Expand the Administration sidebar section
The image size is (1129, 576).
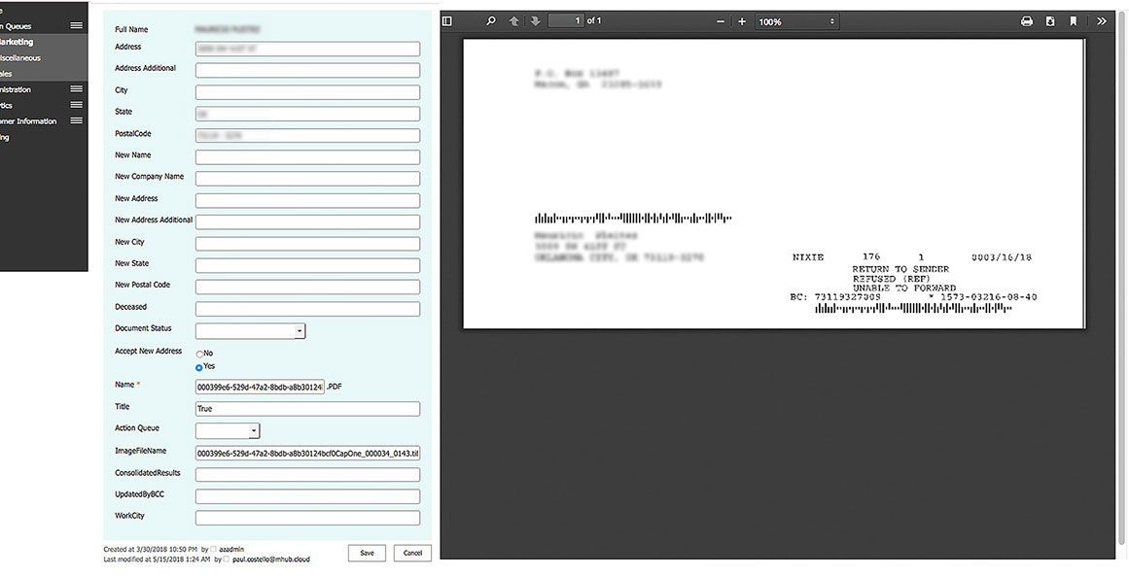coord(76,89)
